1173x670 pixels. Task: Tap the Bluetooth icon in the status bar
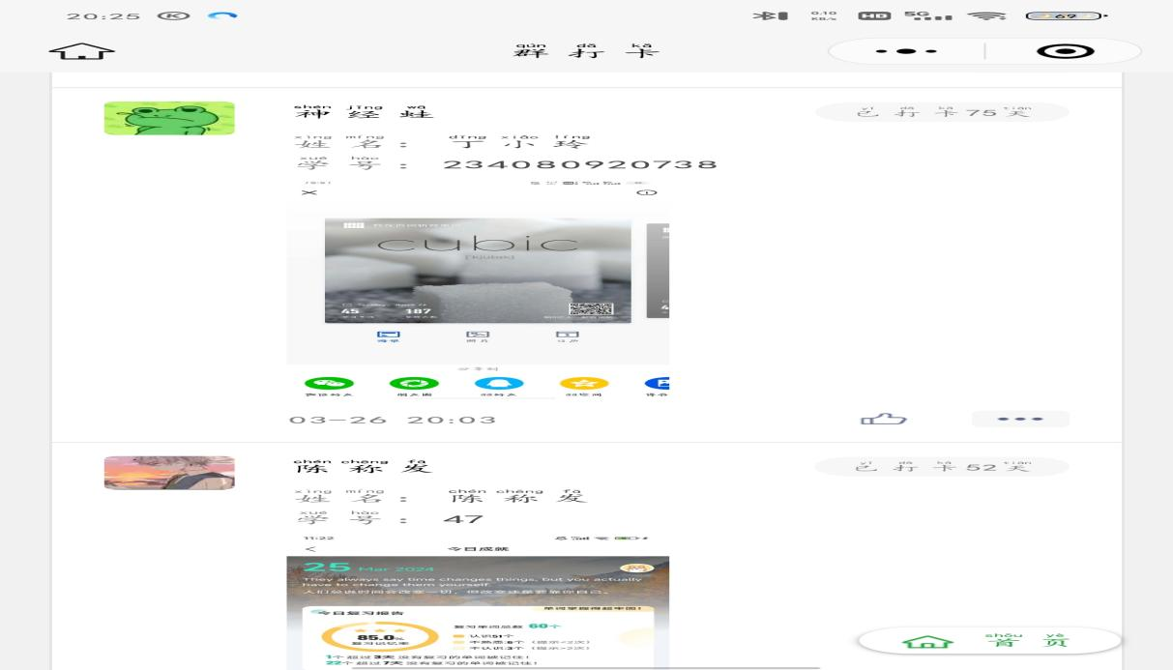pyautogui.click(x=770, y=16)
